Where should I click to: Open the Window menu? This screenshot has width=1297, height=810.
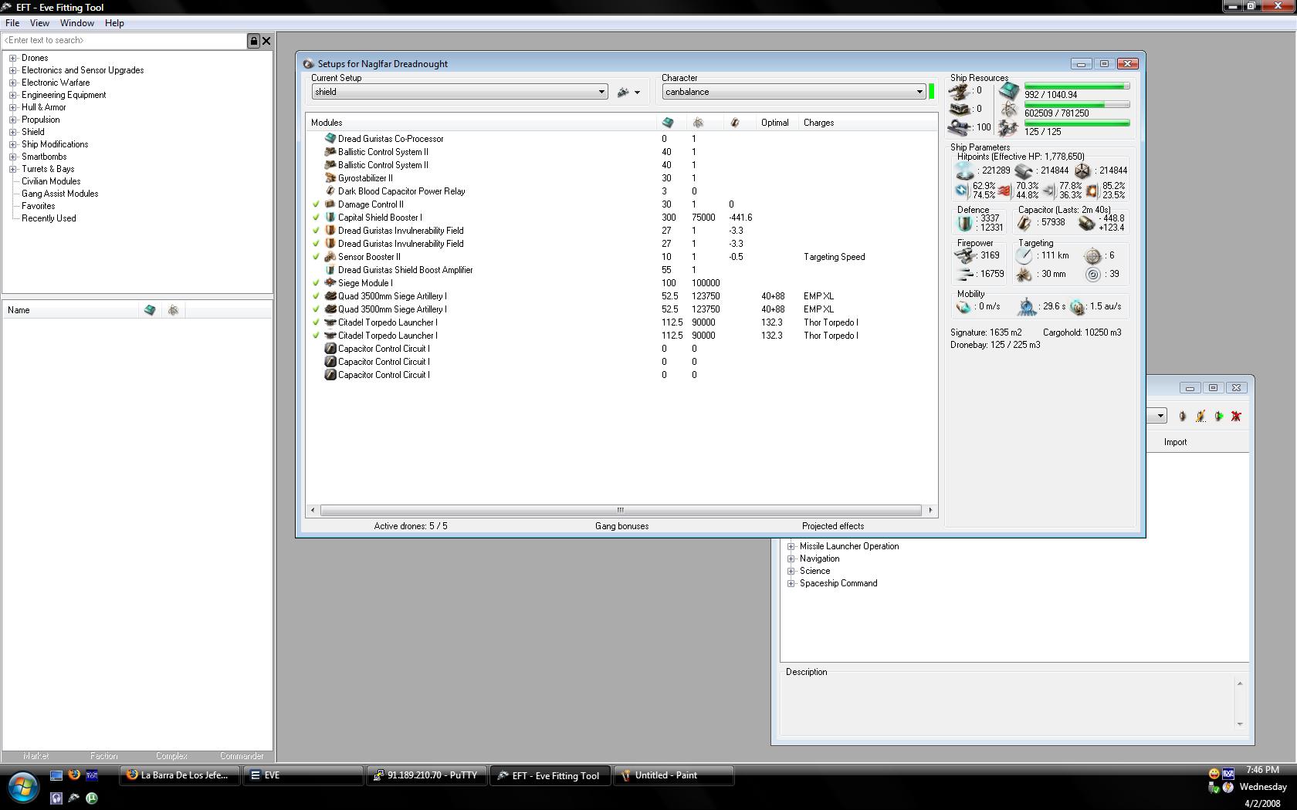77,23
